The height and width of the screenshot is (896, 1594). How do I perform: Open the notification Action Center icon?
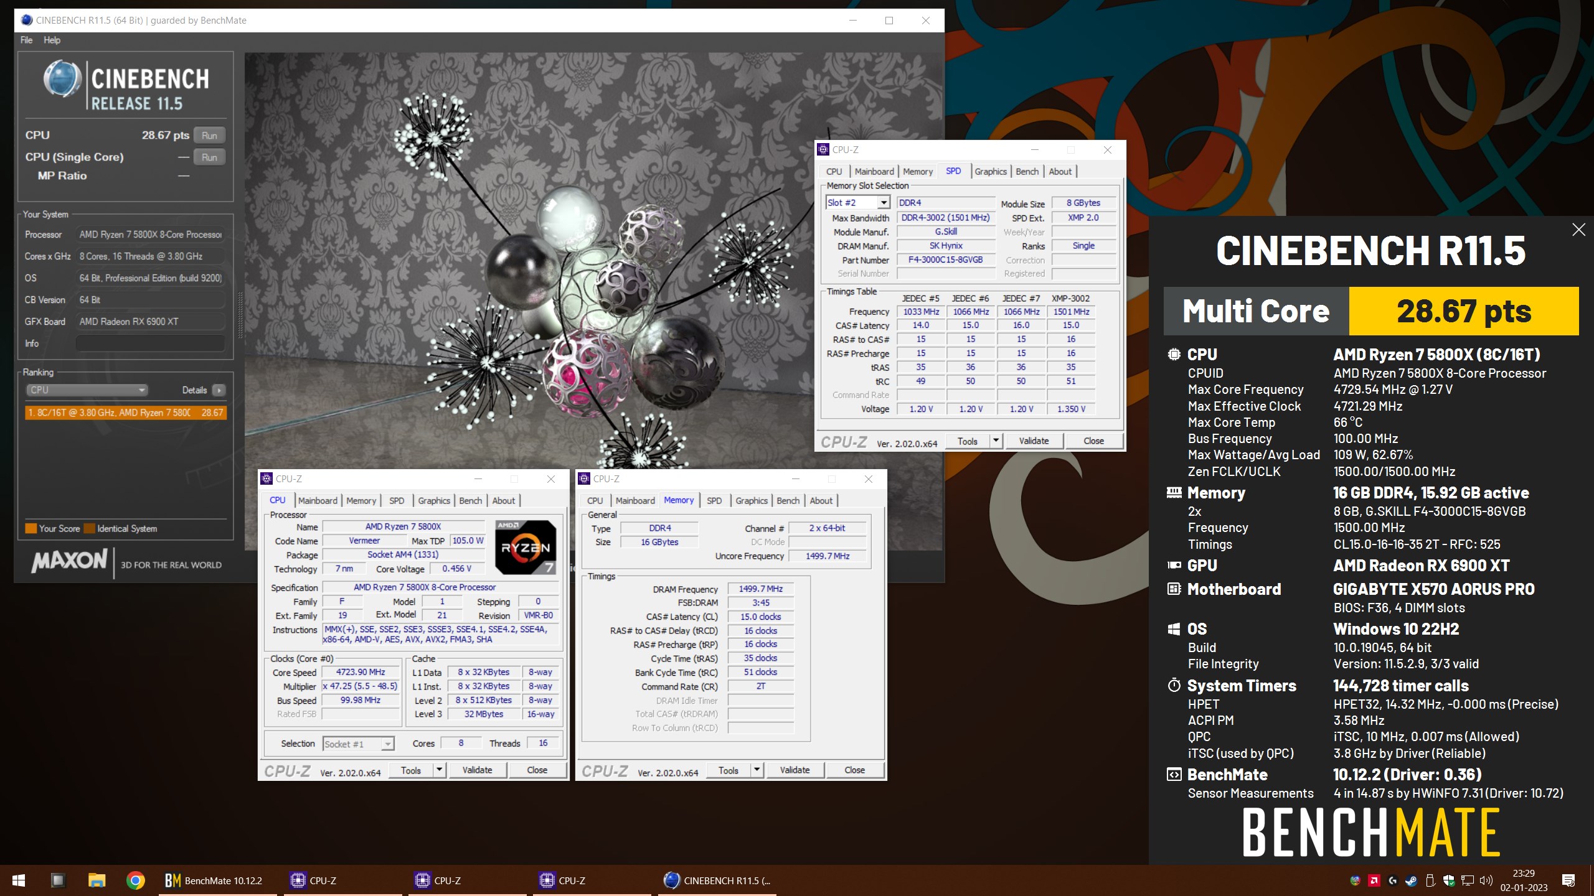[x=1568, y=880]
